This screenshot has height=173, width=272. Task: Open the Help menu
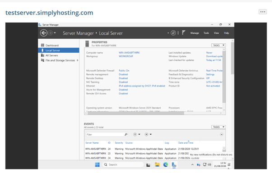(226, 33)
